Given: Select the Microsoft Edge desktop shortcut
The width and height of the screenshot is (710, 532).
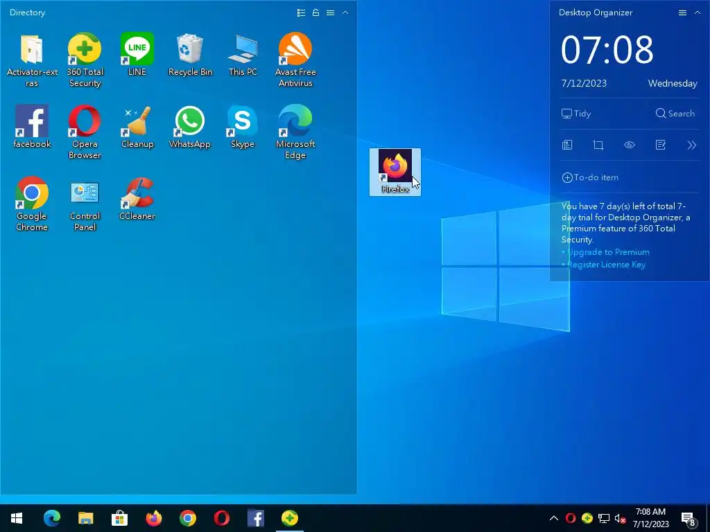Looking at the screenshot, I should coord(295,132).
